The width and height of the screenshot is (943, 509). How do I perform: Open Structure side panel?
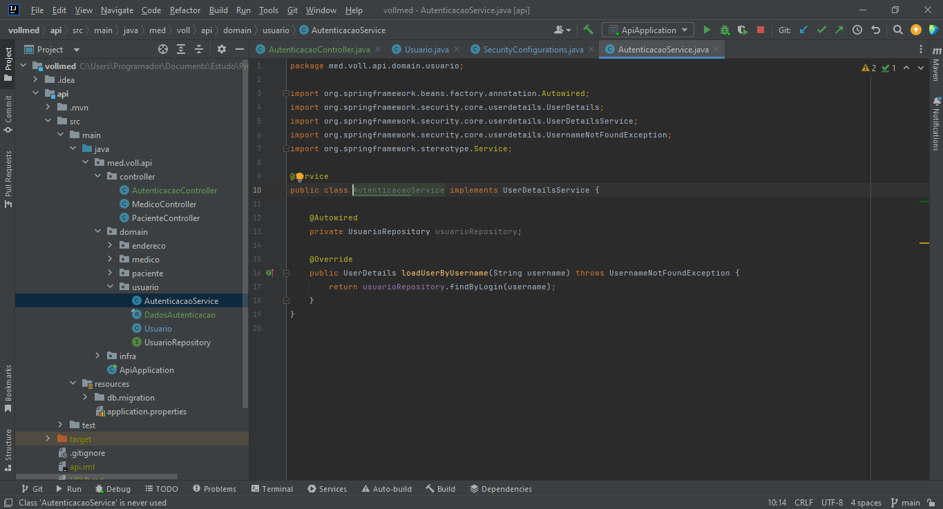point(8,450)
